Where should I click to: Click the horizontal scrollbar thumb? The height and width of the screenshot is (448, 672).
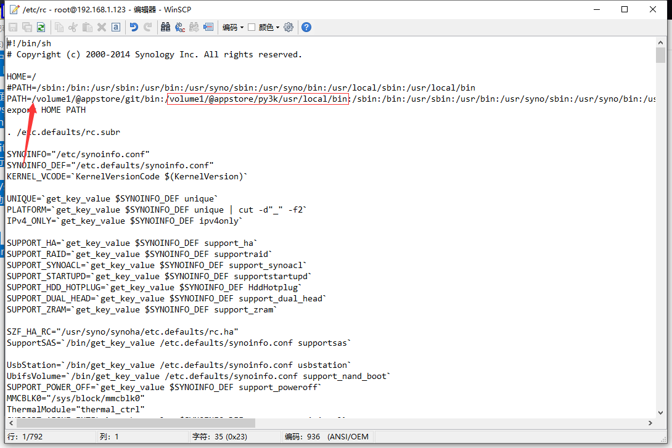click(136, 423)
